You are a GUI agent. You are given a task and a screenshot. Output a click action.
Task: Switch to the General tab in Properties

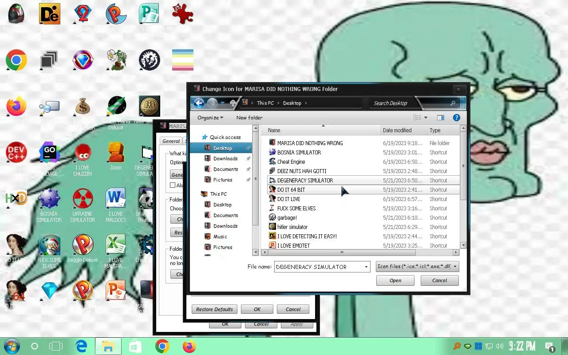(171, 141)
